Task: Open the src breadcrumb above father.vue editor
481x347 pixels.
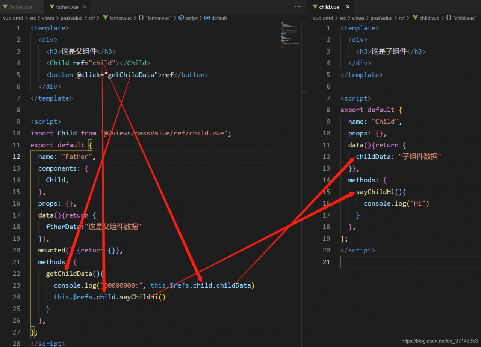Action: [x=32, y=18]
